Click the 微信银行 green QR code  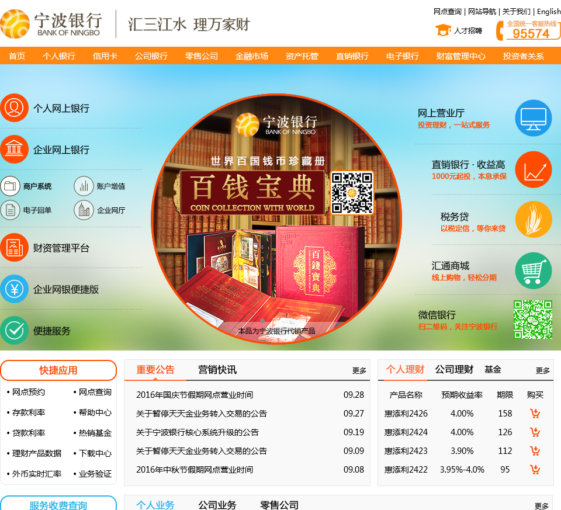(x=533, y=320)
